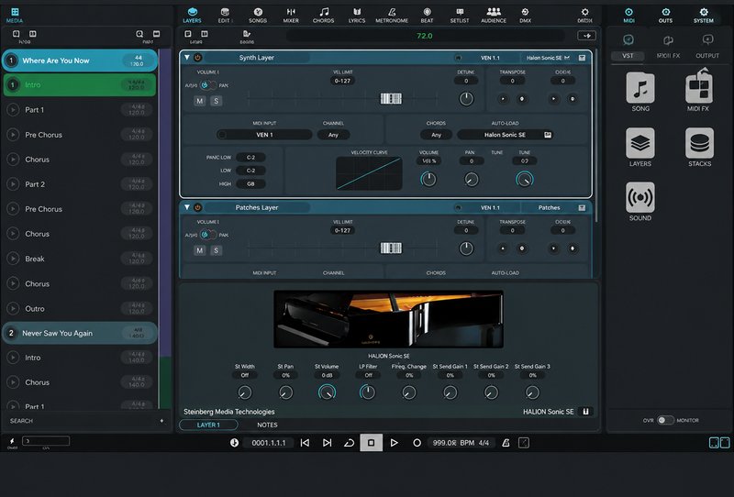Select the Outro part

click(80, 309)
